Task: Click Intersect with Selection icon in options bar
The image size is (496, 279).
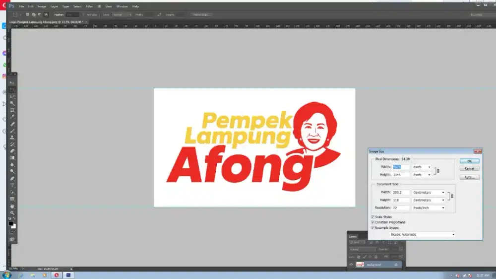Action: tap(46, 14)
